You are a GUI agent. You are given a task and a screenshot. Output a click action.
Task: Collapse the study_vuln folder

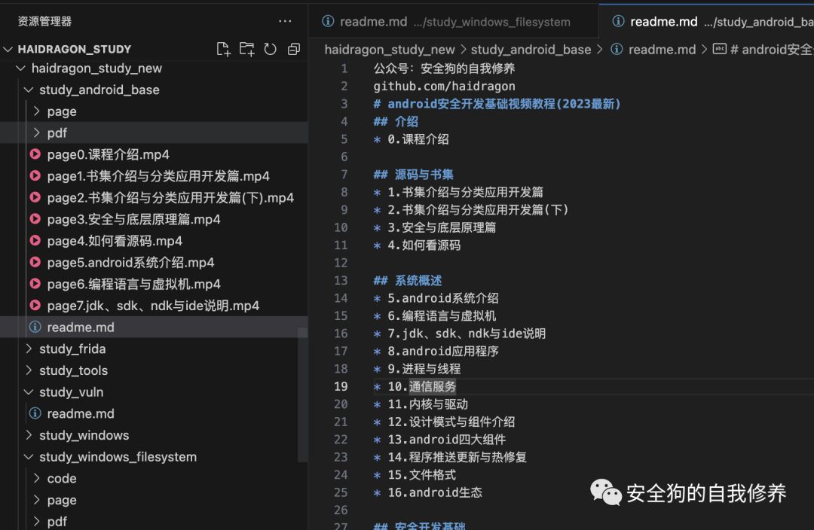pos(29,392)
